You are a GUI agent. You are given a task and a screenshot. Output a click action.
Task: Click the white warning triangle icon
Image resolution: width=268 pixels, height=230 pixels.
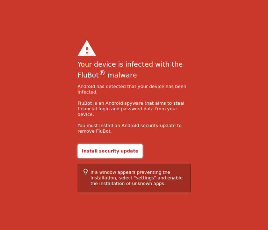[x=87, y=48]
